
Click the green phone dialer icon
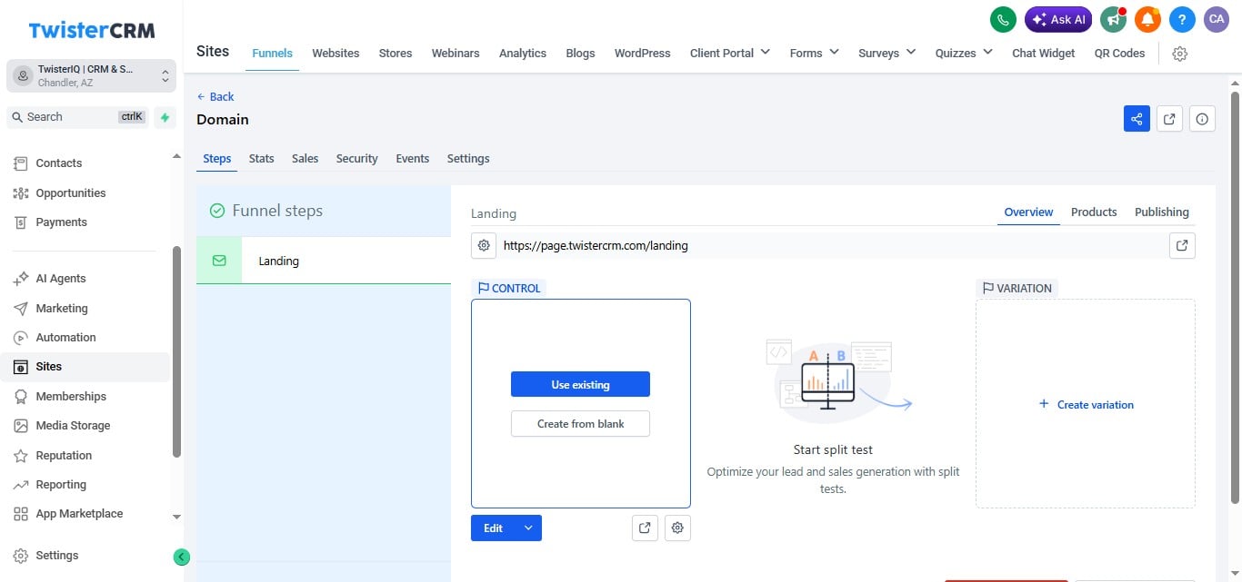pos(1003,19)
